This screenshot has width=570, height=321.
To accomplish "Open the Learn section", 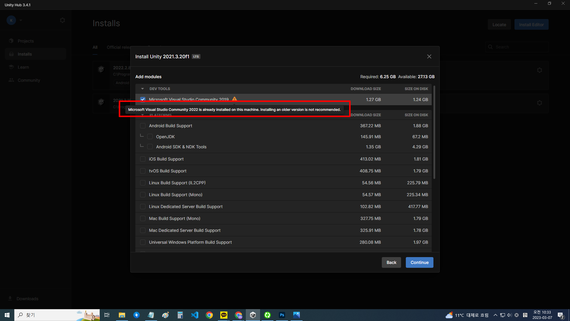I will pos(35,67).
